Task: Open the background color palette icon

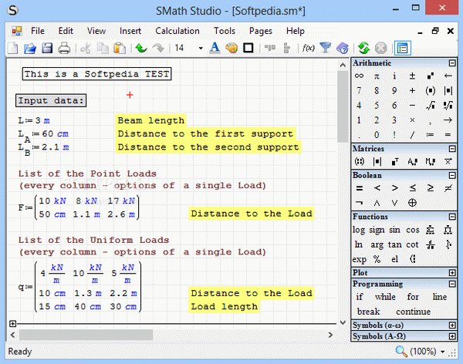Action: 231,48
